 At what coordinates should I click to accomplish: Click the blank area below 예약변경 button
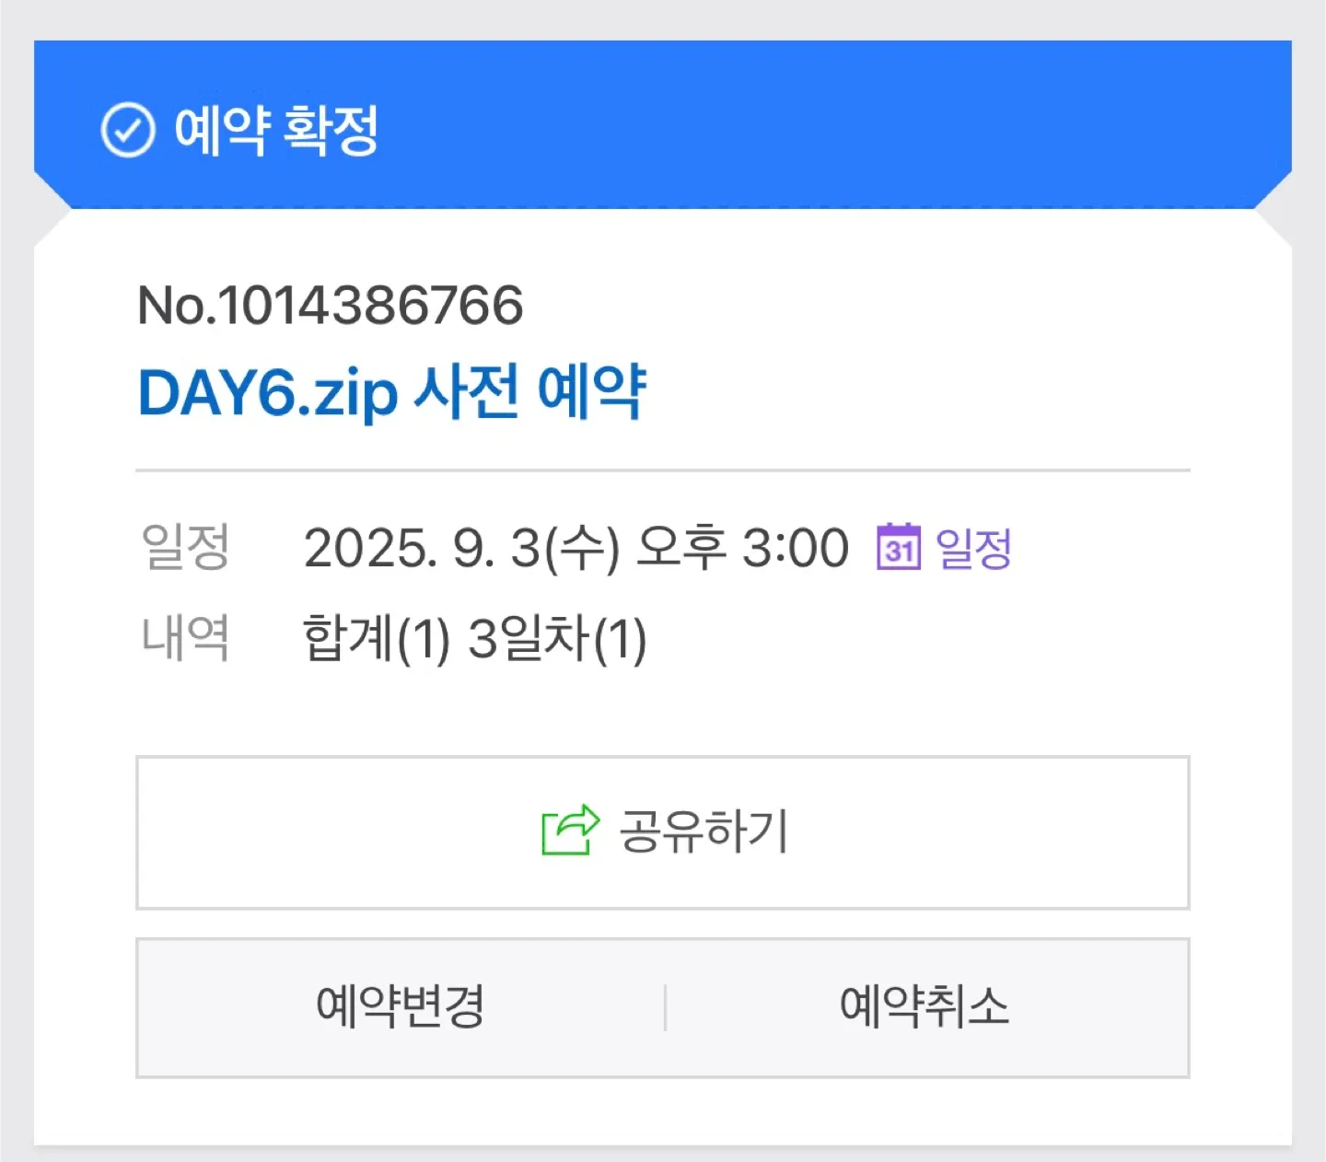click(400, 1112)
